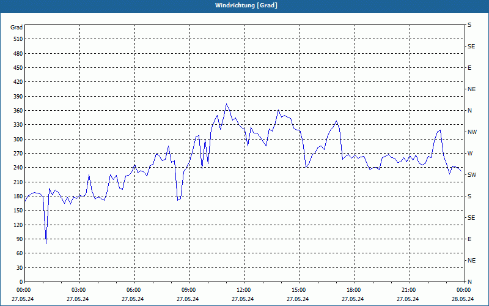Viewport: 489px width, 306px height.
Task: Click the 27.05.24 date under 06:00
Action: point(133,299)
